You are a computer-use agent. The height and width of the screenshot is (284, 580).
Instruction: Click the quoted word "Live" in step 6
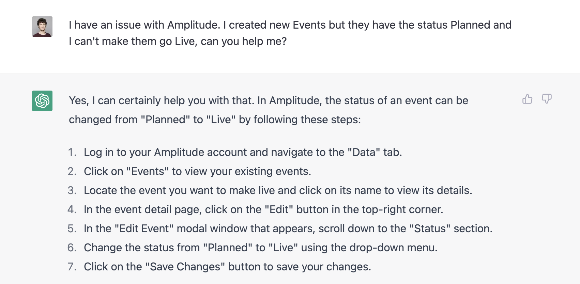pos(283,248)
